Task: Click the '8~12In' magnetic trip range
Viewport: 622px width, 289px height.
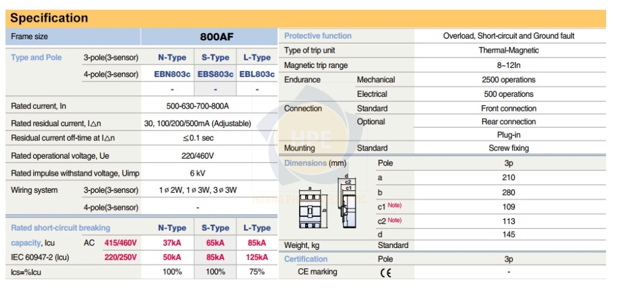Action: [x=509, y=65]
